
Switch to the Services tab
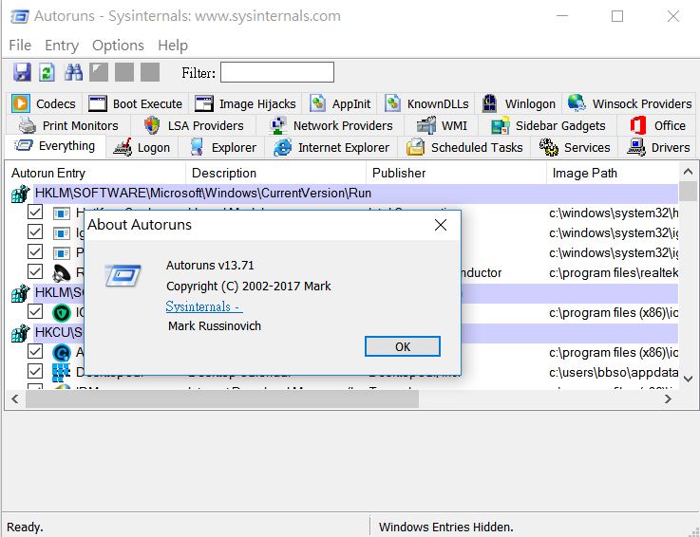click(x=575, y=147)
